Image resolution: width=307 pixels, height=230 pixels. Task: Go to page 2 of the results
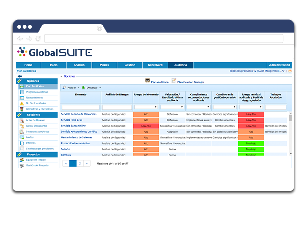[x=80, y=163]
